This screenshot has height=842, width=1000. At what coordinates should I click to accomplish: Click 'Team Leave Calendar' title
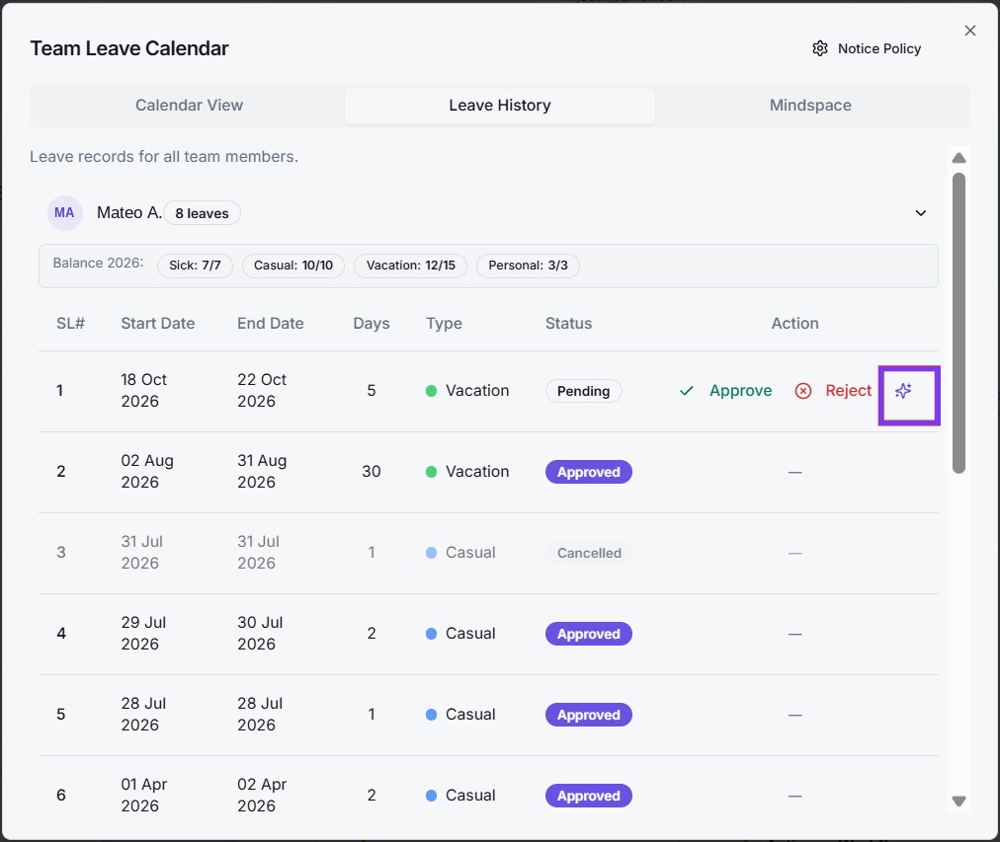[129, 48]
